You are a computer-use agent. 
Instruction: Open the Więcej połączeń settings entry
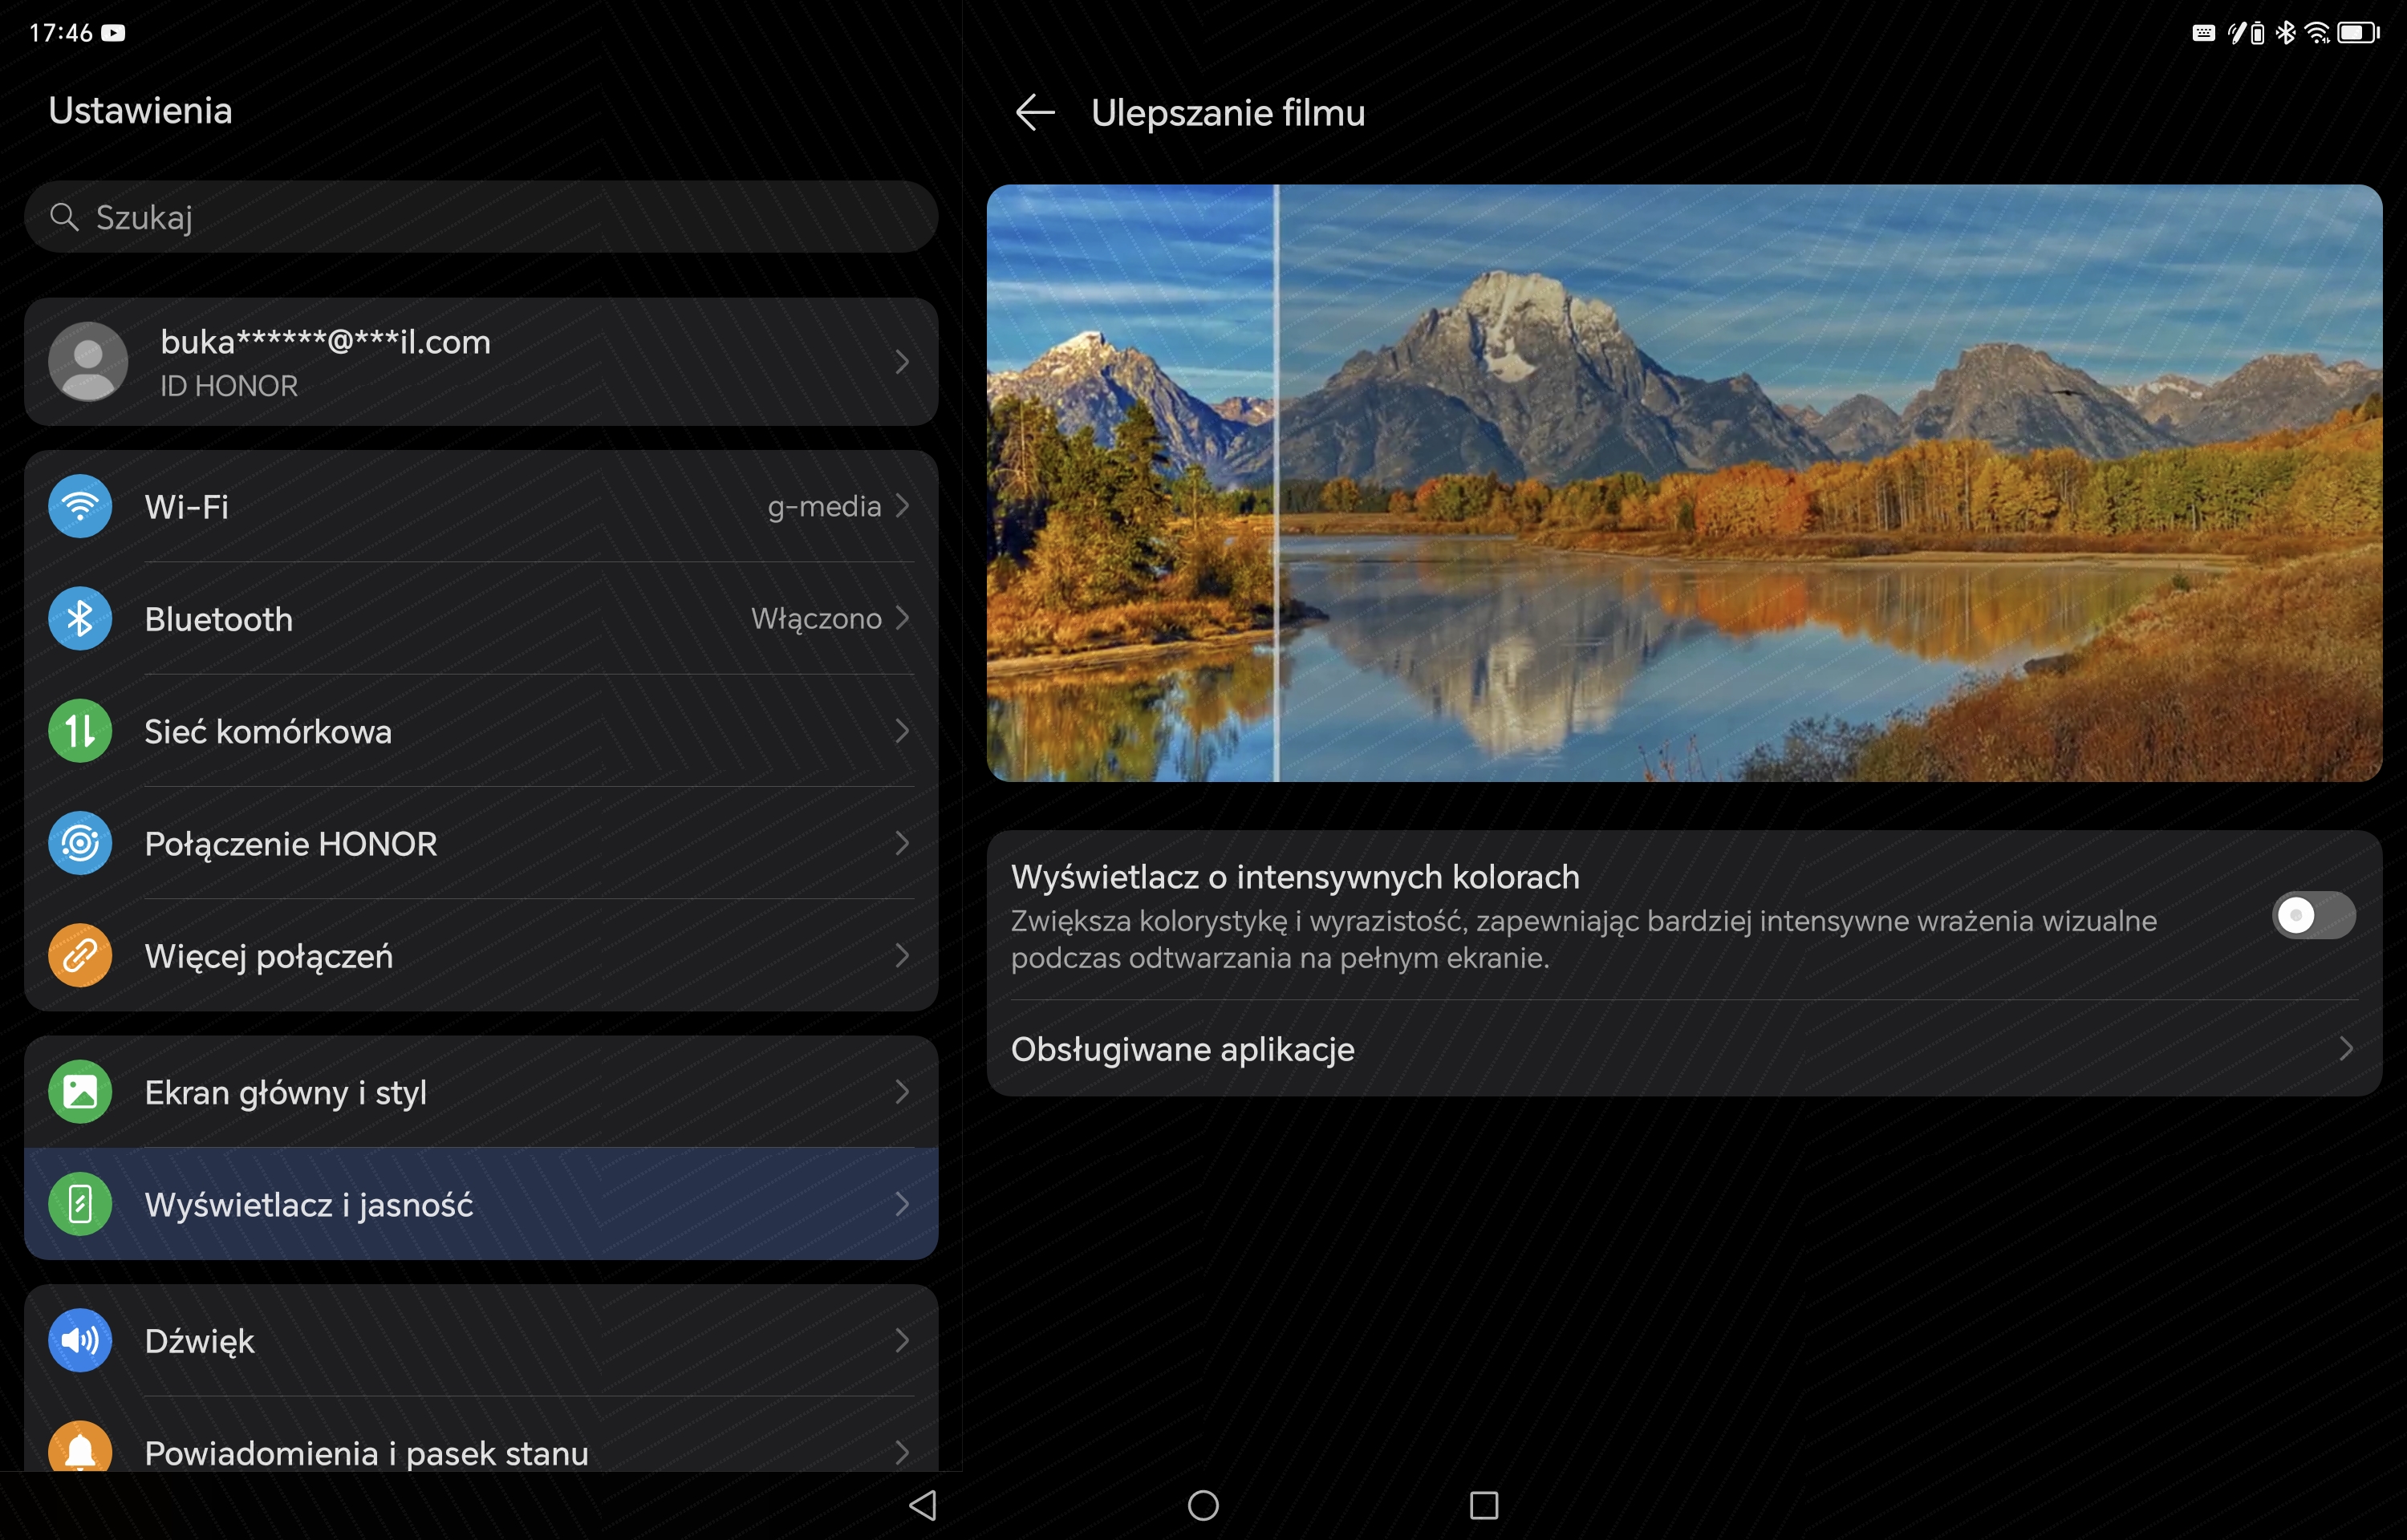click(x=481, y=956)
